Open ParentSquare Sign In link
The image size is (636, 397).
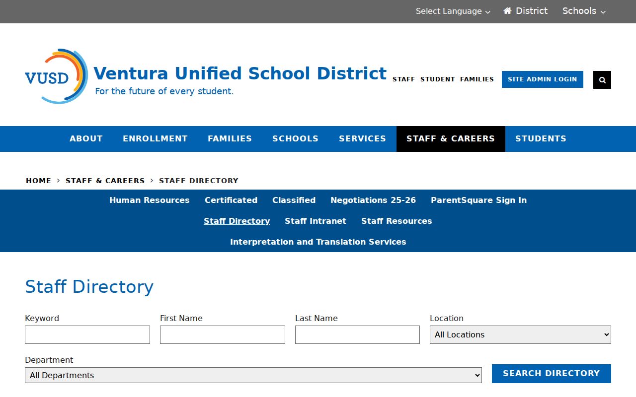tap(478, 200)
